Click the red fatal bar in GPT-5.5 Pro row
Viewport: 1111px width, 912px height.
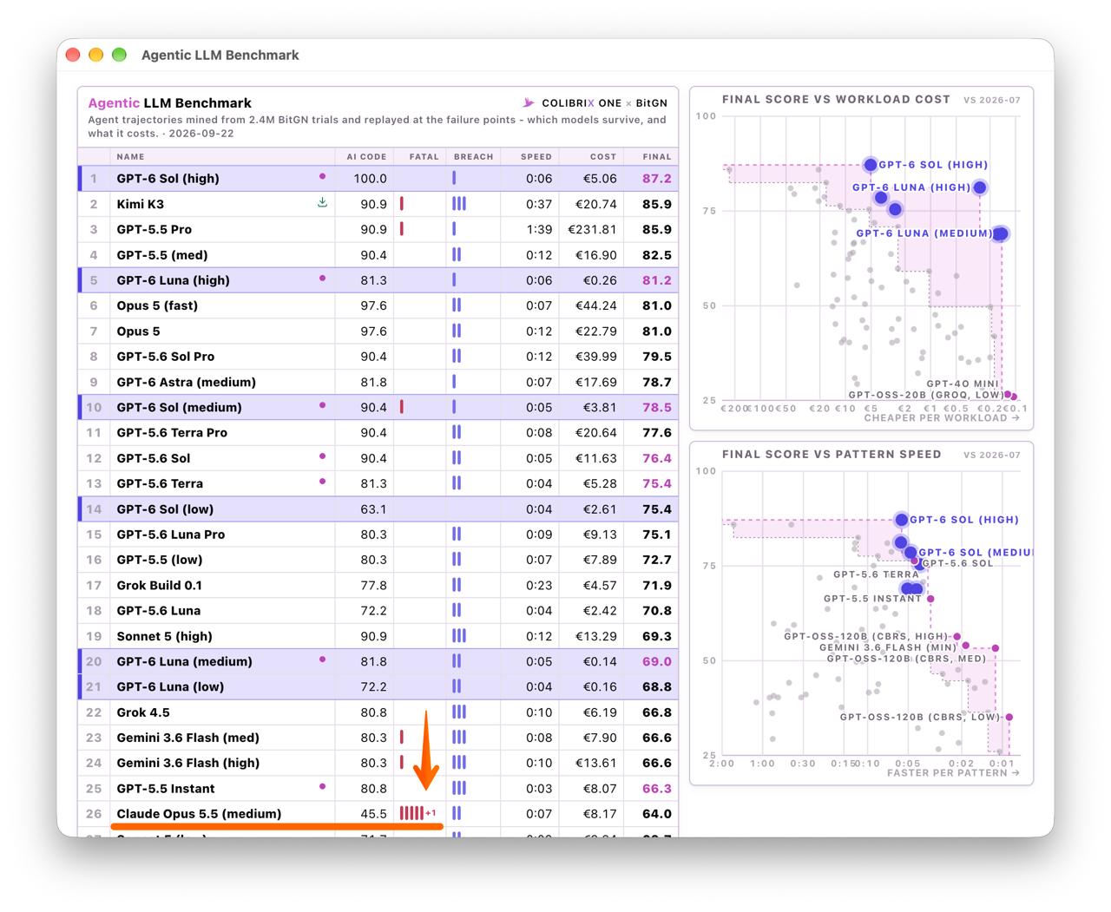[x=402, y=229]
